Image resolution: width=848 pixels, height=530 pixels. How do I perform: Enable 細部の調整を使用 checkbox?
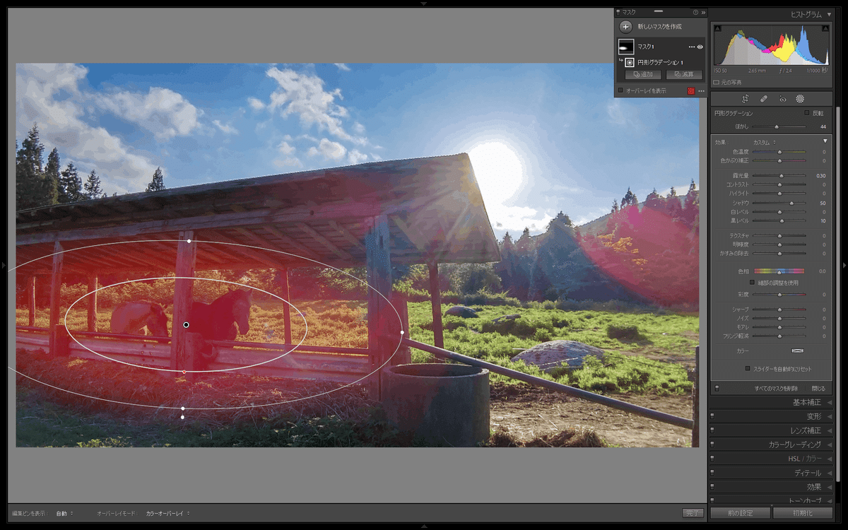coord(752,283)
